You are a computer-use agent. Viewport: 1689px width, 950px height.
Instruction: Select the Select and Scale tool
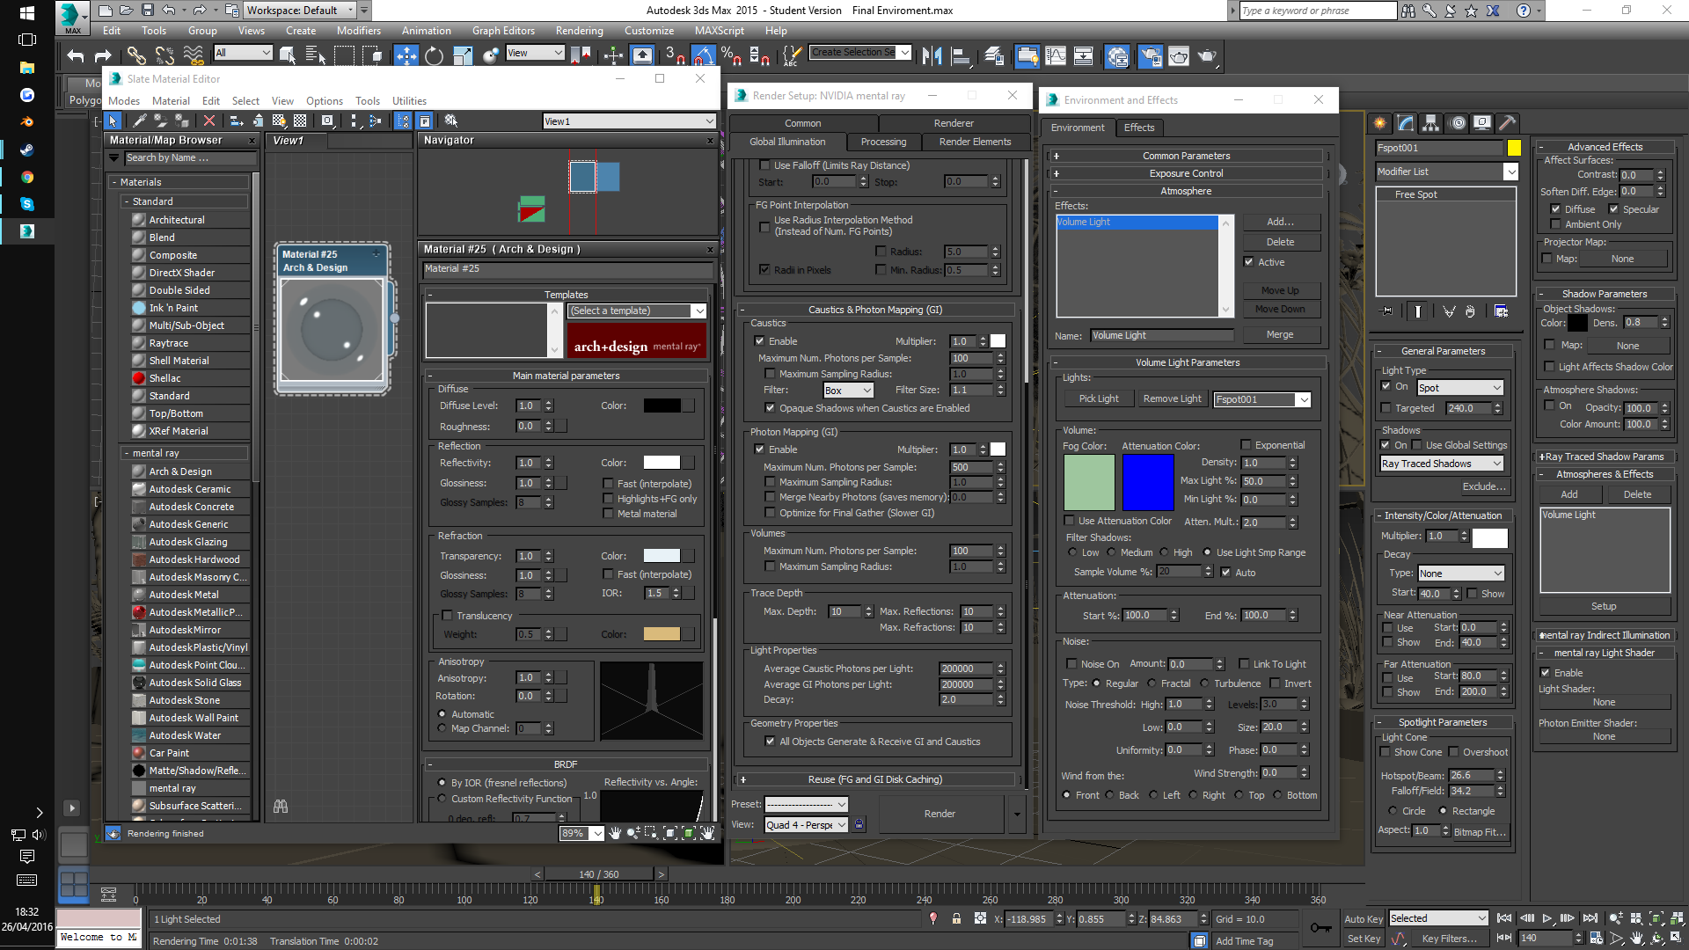[x=463, y=56]
